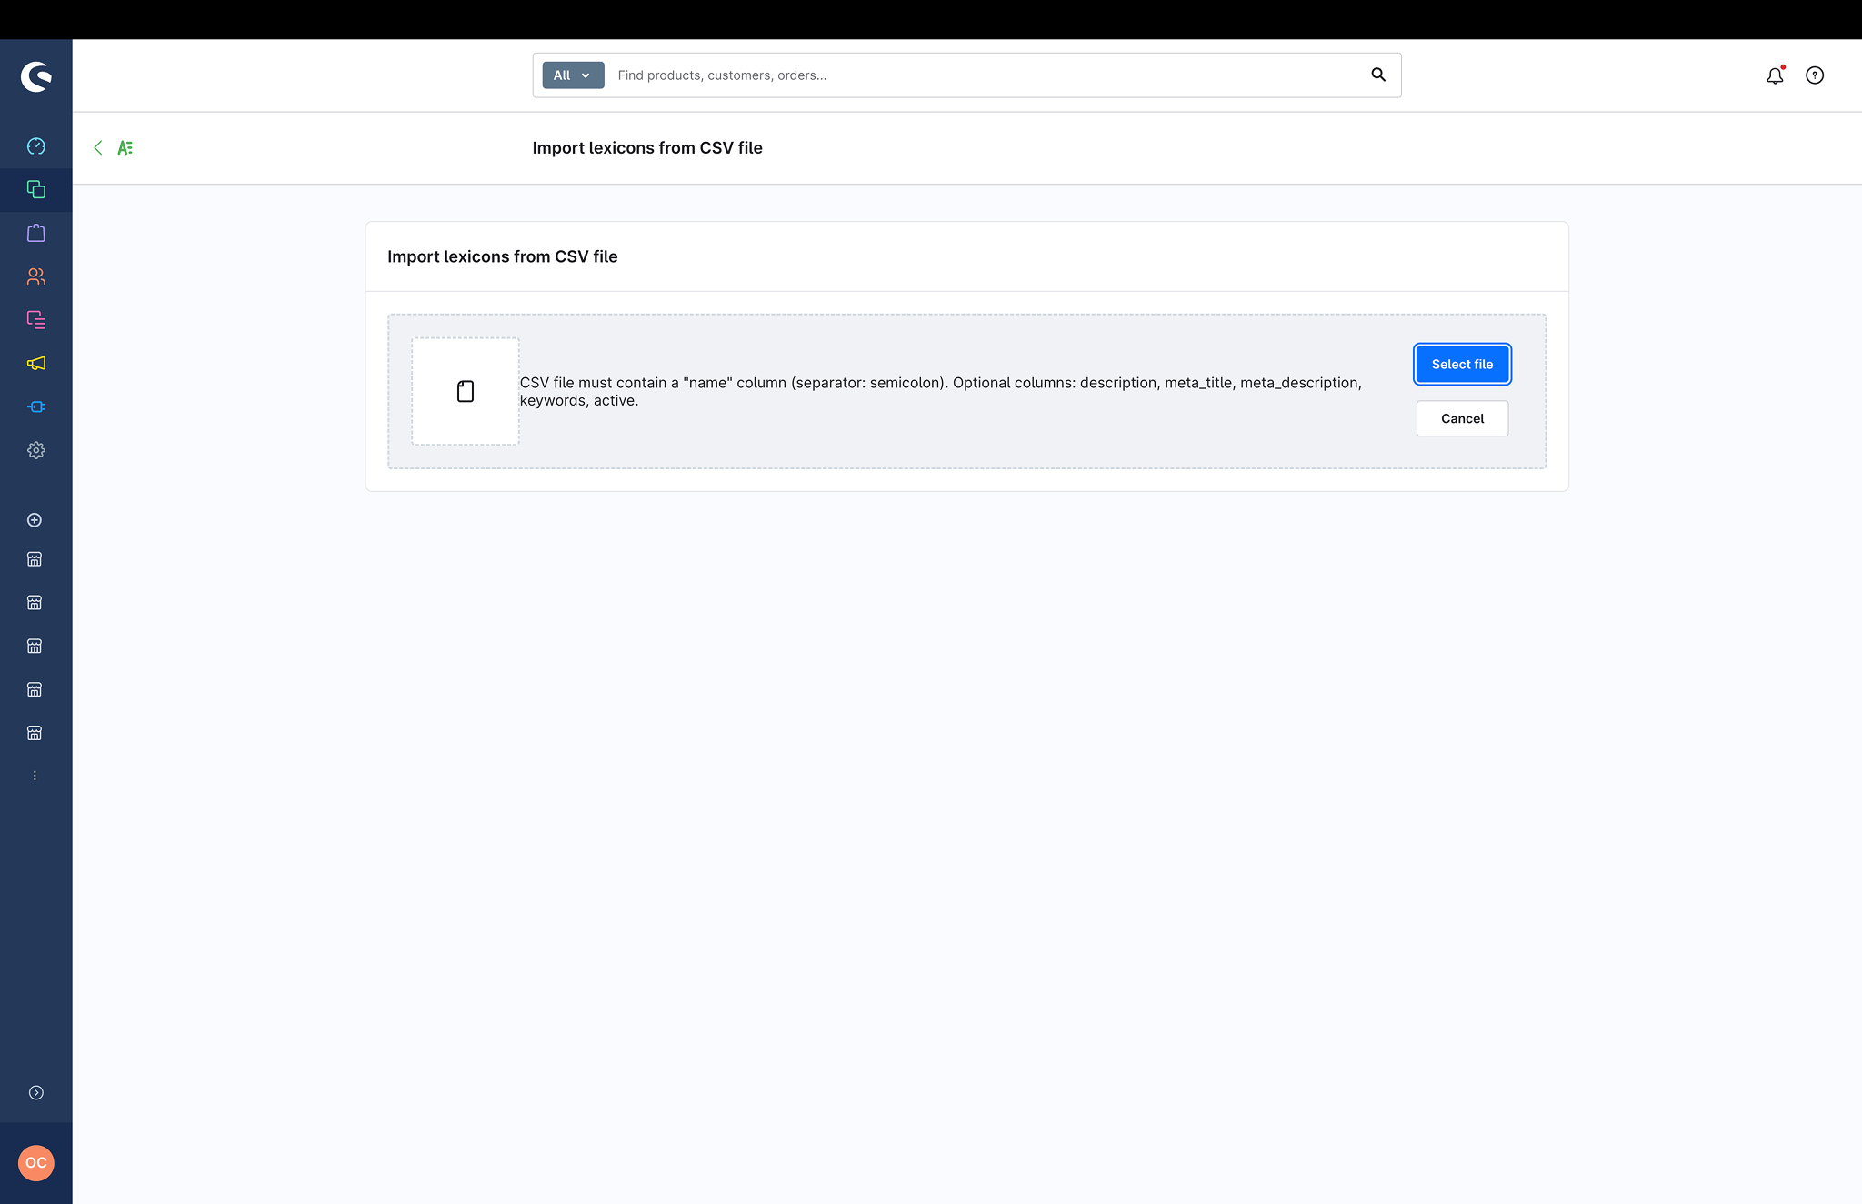1862x1204 pixels.
Task: Open the last sales channel storefront icon
Action: point(35,733)
